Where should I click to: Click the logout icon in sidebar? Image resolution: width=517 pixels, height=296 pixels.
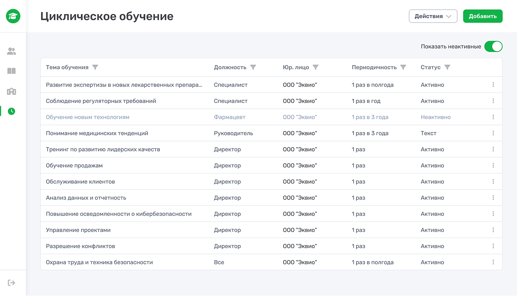pos(12,283)
